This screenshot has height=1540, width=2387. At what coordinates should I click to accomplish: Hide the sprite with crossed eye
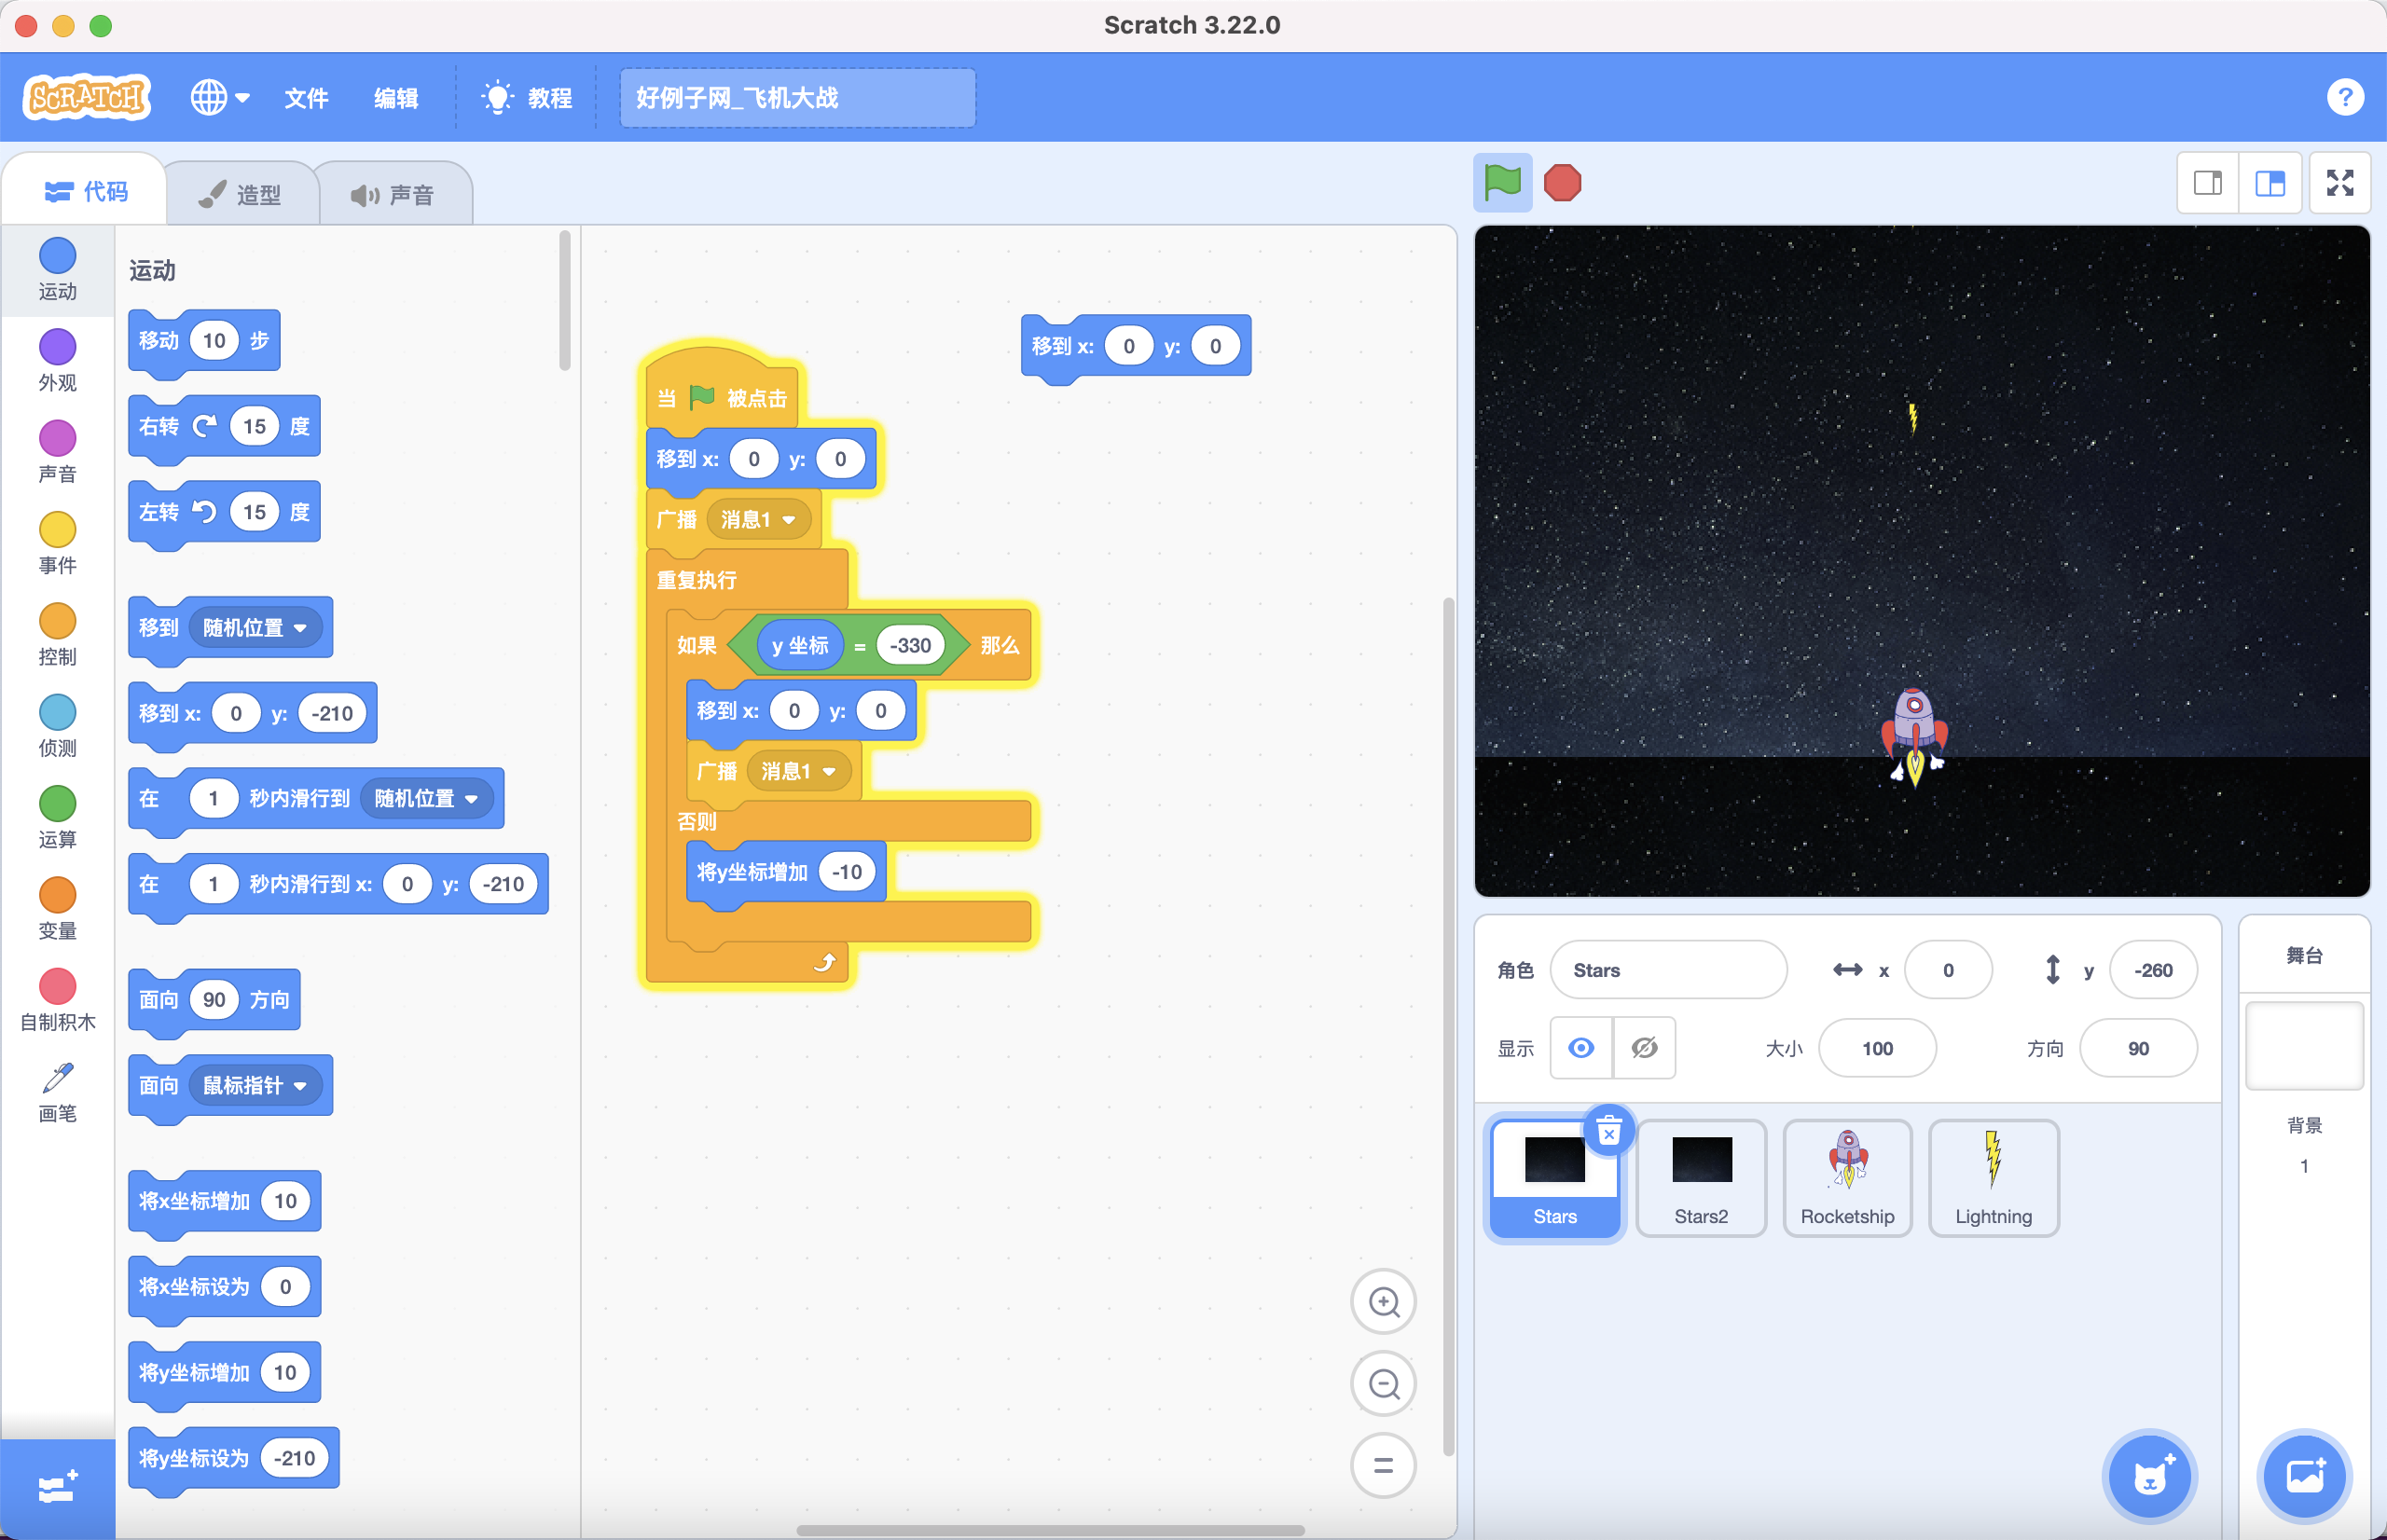coord(1644,1048)
